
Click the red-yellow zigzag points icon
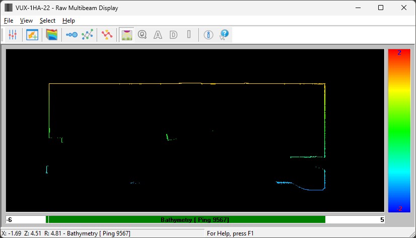107,35
